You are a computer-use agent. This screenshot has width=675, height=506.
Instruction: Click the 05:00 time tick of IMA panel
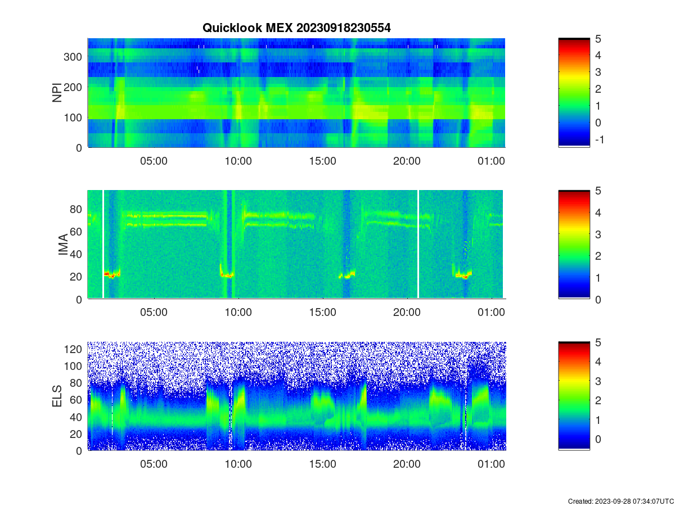coord(154,313)
